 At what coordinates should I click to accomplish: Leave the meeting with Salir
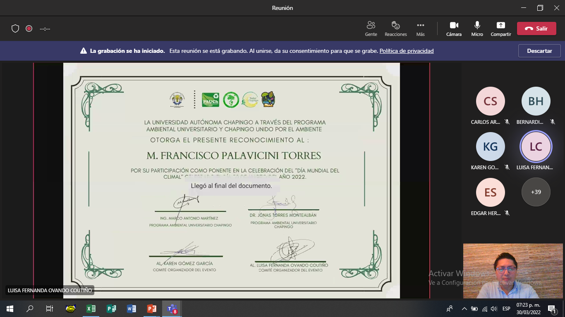(536, 28)
